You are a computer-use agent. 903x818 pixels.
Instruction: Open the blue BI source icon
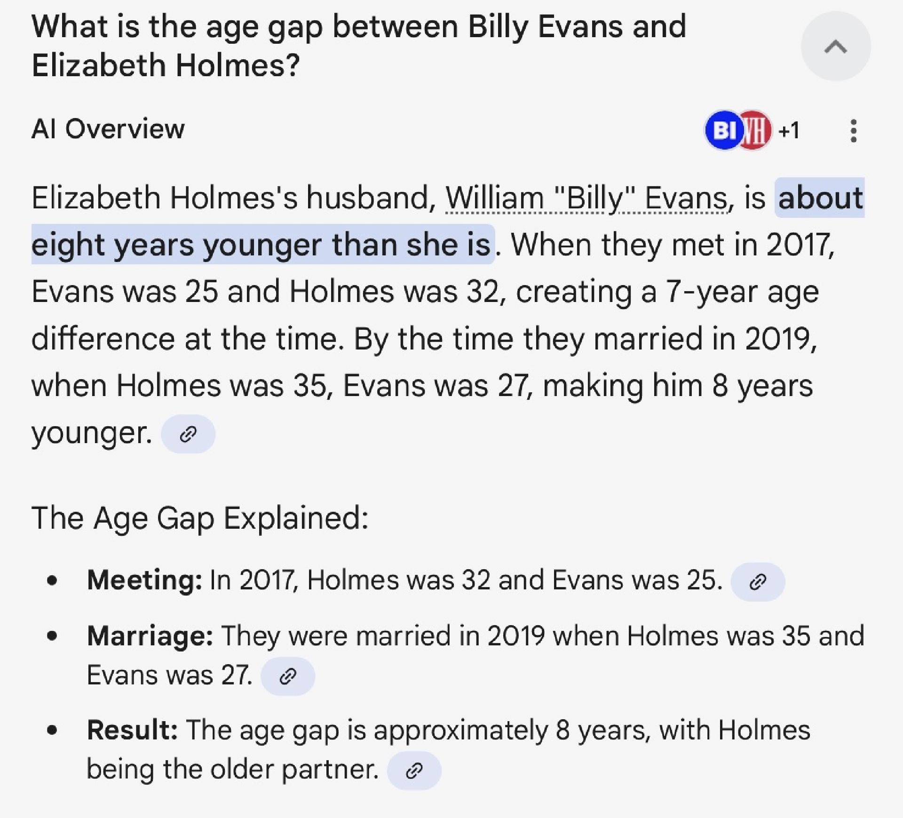pyautogui.click(x=723, y=130)
